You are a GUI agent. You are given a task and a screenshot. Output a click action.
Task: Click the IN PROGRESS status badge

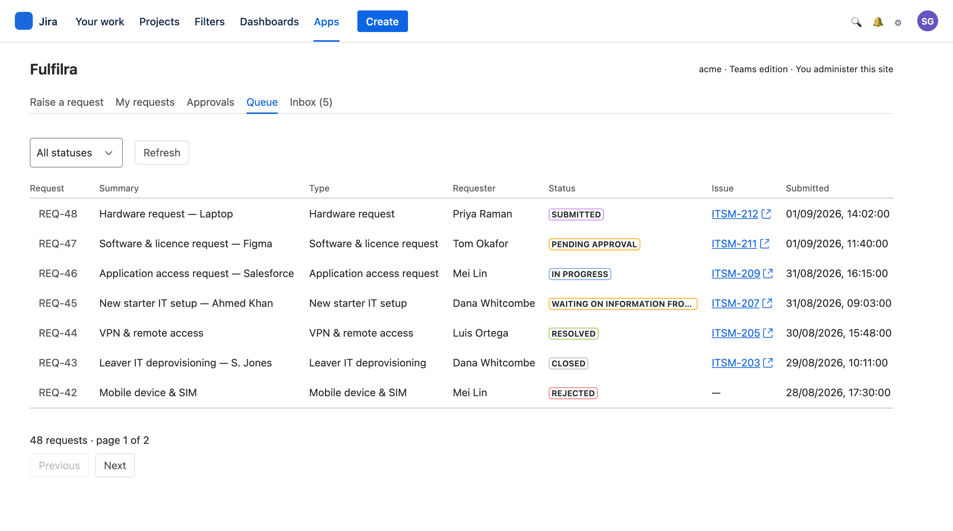[580, 274]
